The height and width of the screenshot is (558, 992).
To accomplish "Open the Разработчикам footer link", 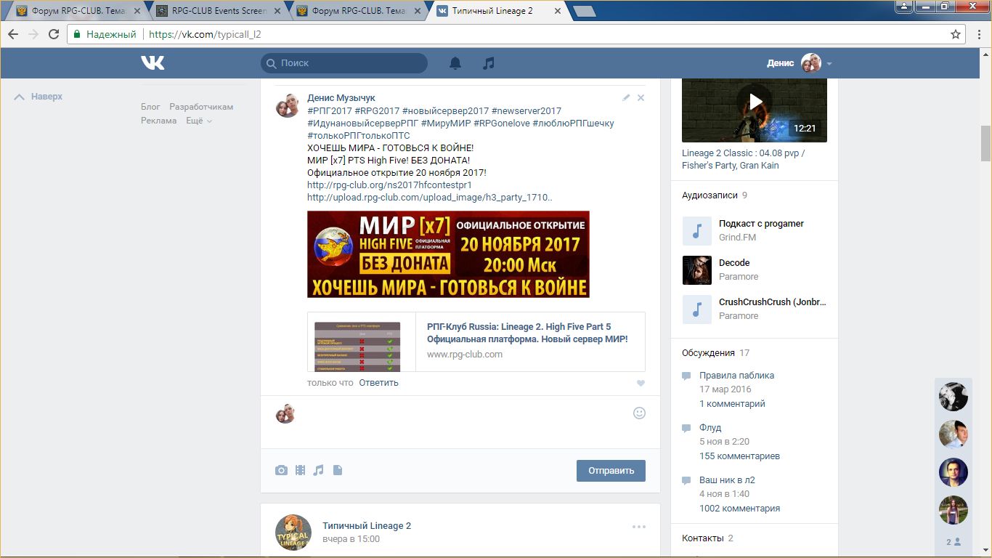I will click(201, 107).
